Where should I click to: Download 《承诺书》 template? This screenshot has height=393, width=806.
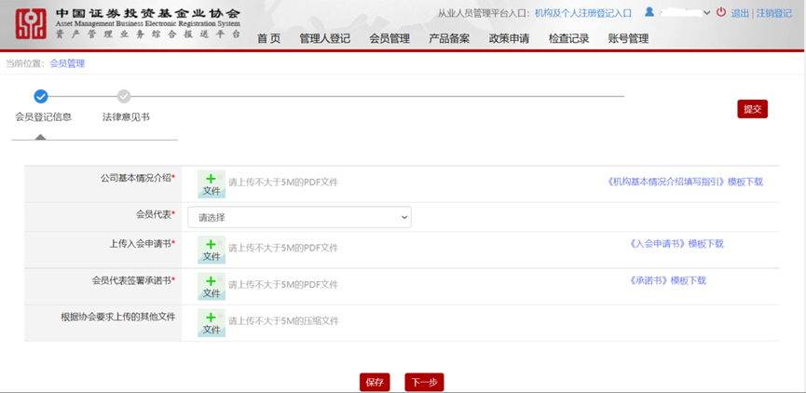668,280
